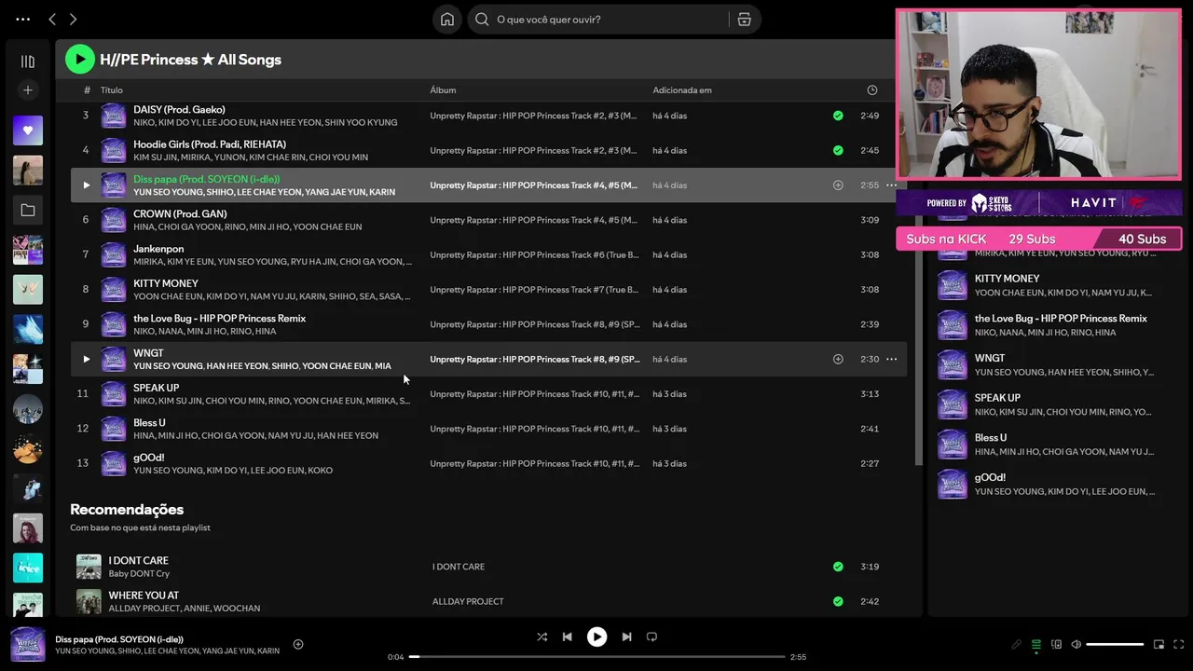1193x671 pixels.
Task: Select Bless U in the playlist
Action: tap(149, 422)
